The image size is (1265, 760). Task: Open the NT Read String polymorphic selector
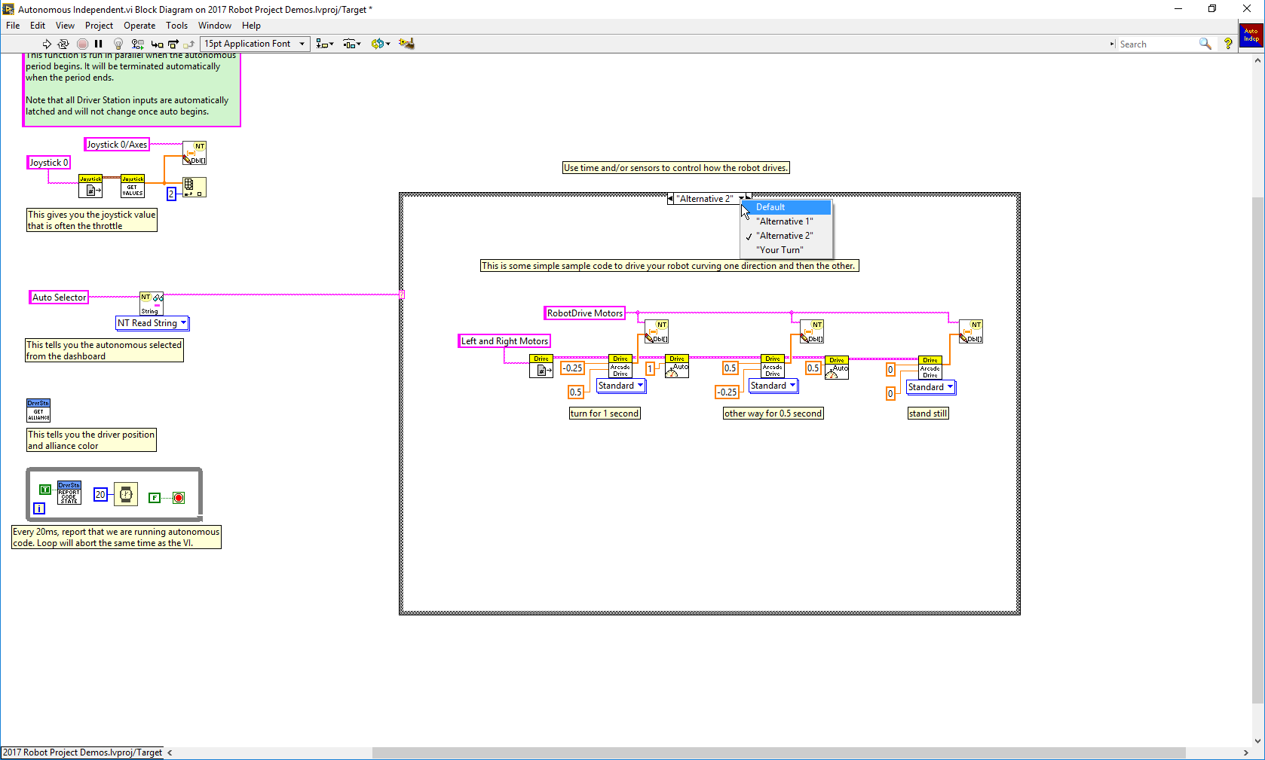(x=152, y=323)
